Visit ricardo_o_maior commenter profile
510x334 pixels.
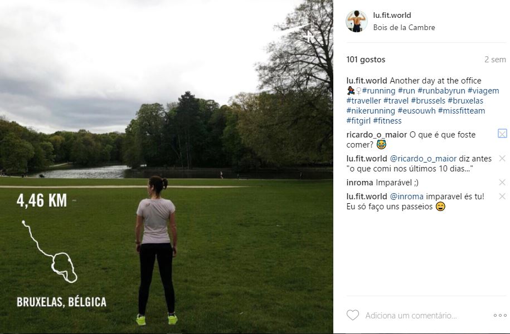[377, 135]
